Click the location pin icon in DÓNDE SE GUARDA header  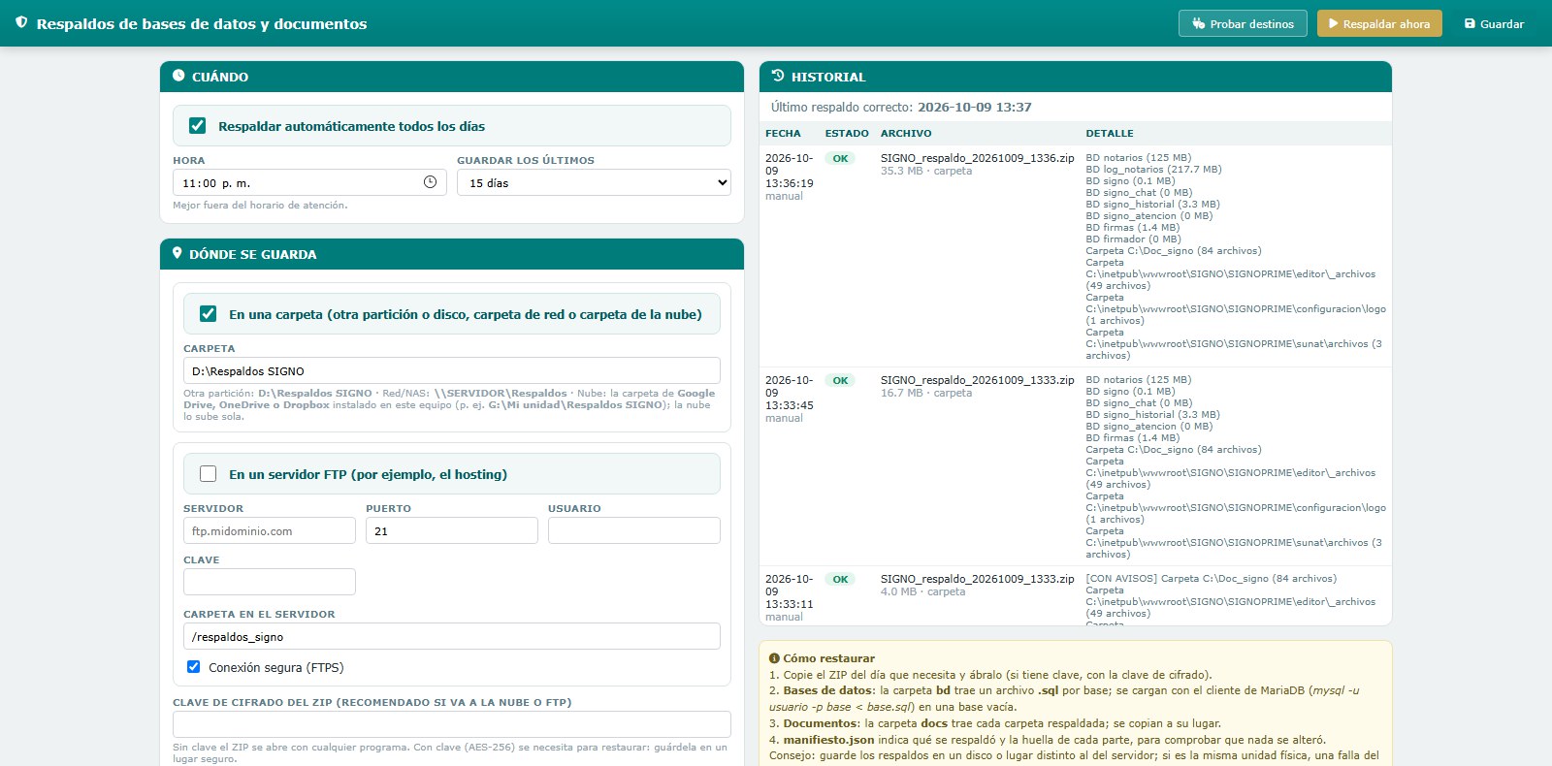click(178, 253)
